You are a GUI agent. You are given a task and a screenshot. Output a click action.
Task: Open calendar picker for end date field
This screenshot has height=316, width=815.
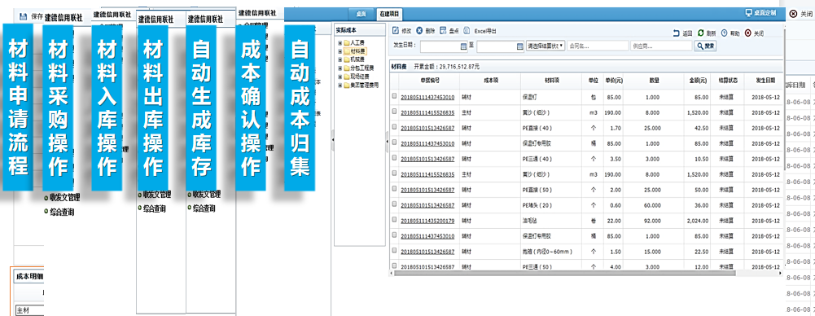tap(519, 46)
